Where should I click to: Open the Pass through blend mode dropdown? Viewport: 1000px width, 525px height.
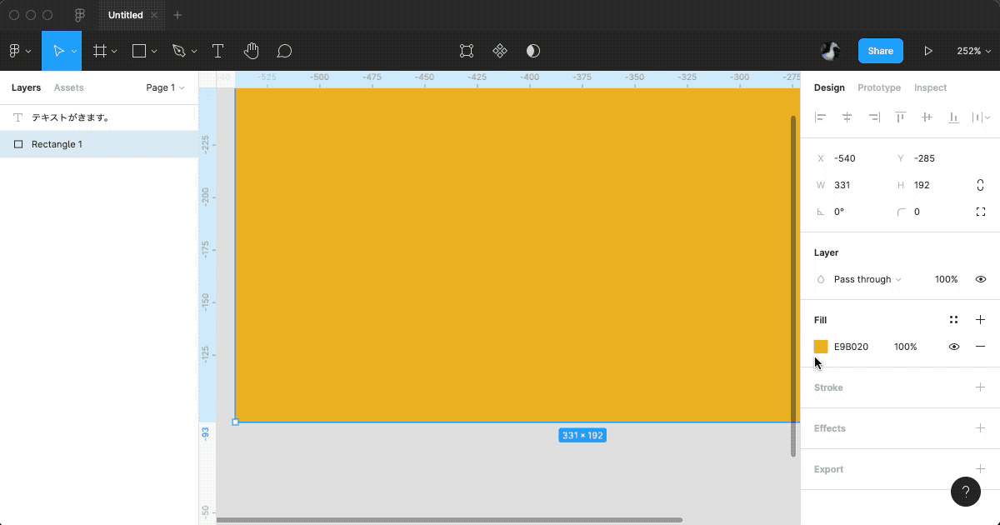pos(867,279)
